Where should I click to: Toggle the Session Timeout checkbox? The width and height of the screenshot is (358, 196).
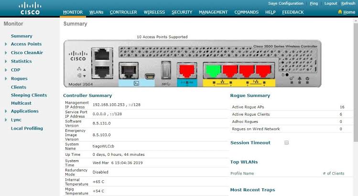pyautogui.click(x=286, y=142)
